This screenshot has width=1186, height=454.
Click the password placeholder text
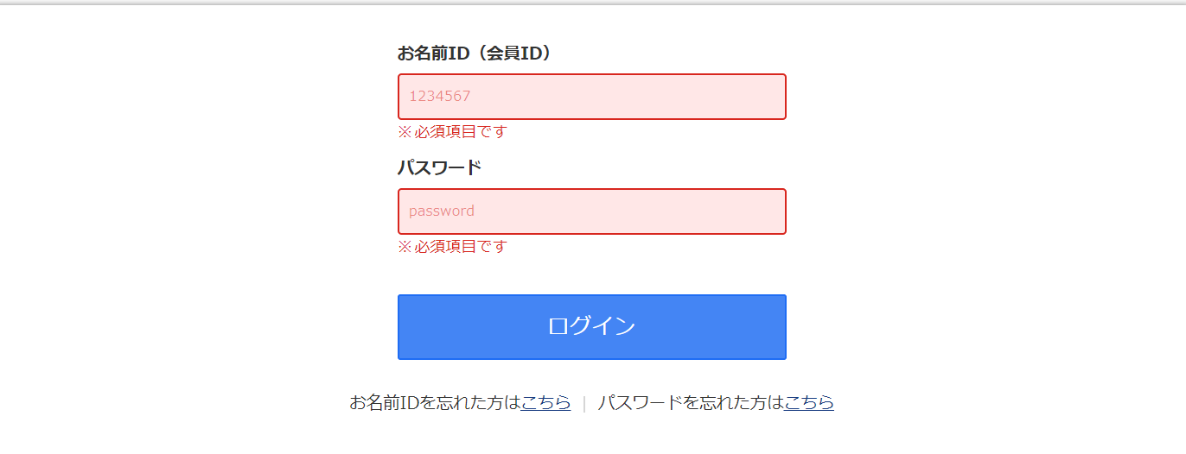[441, 211]
